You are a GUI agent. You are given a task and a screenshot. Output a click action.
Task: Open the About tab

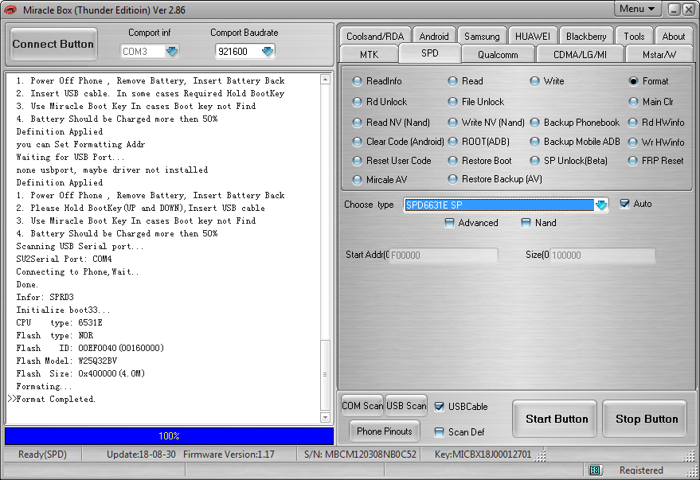[673, 36]
